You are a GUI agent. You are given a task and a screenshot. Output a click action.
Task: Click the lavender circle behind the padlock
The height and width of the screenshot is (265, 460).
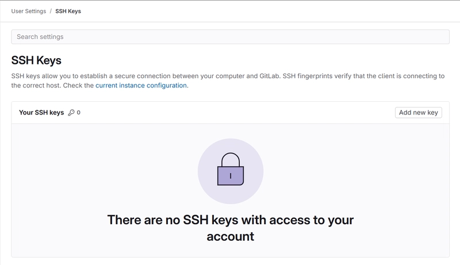point(231,171)
